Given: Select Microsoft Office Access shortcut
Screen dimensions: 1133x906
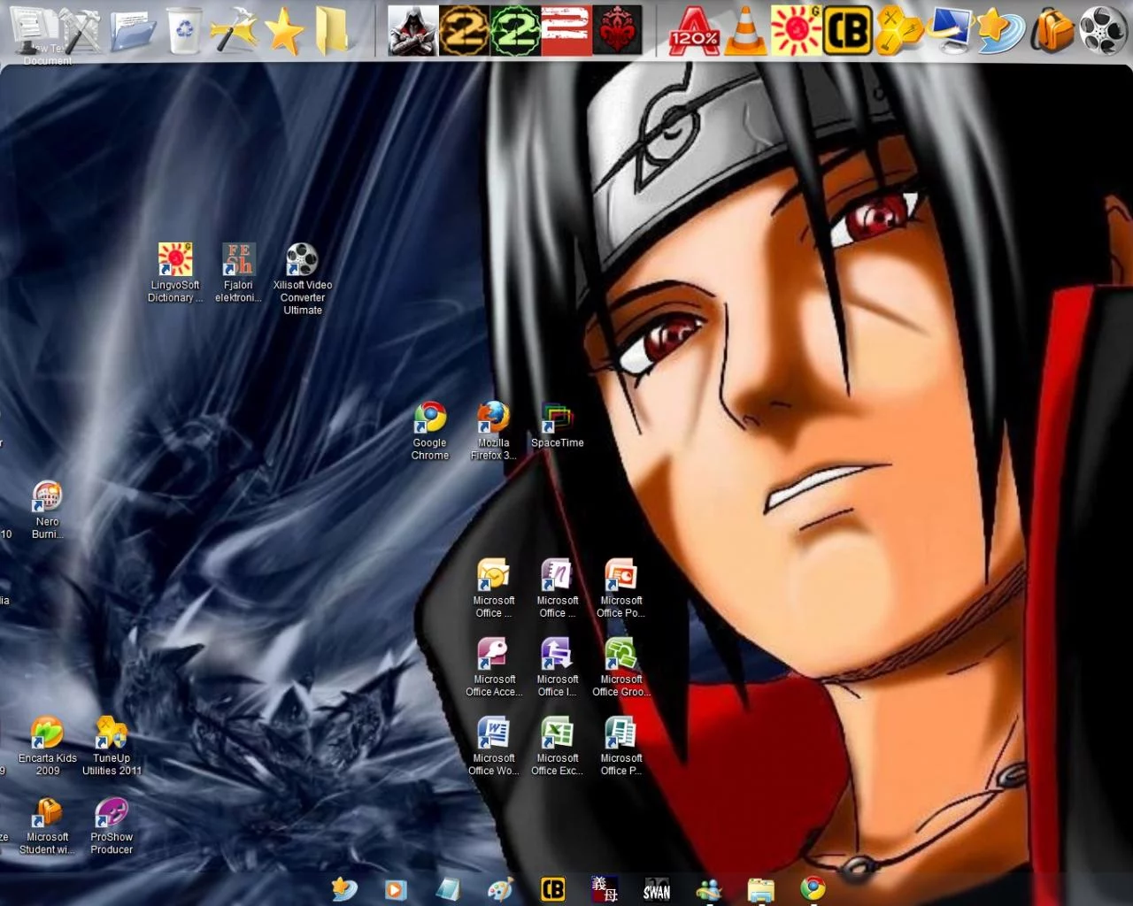Looking at the screenshot, I should pos(494,667).
